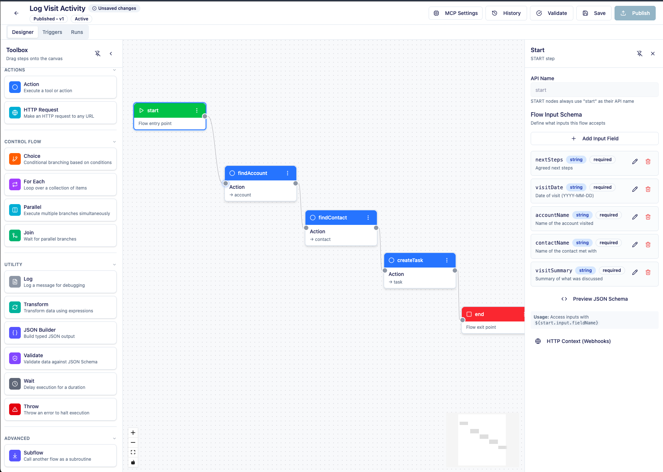Switch to the Runs tab
The height and width of the screenshot is (472, 663).
click(77, 32)
